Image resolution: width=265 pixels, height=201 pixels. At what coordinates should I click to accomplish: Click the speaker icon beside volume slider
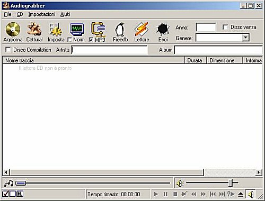click(180, 184)
